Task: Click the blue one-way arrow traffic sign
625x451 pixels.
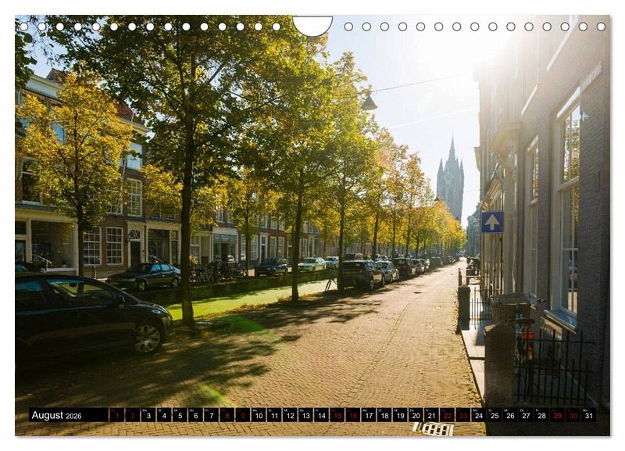Action: (x=492, y=222)
